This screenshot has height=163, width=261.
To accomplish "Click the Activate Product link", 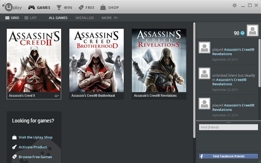I will click(x=33, y=147).
